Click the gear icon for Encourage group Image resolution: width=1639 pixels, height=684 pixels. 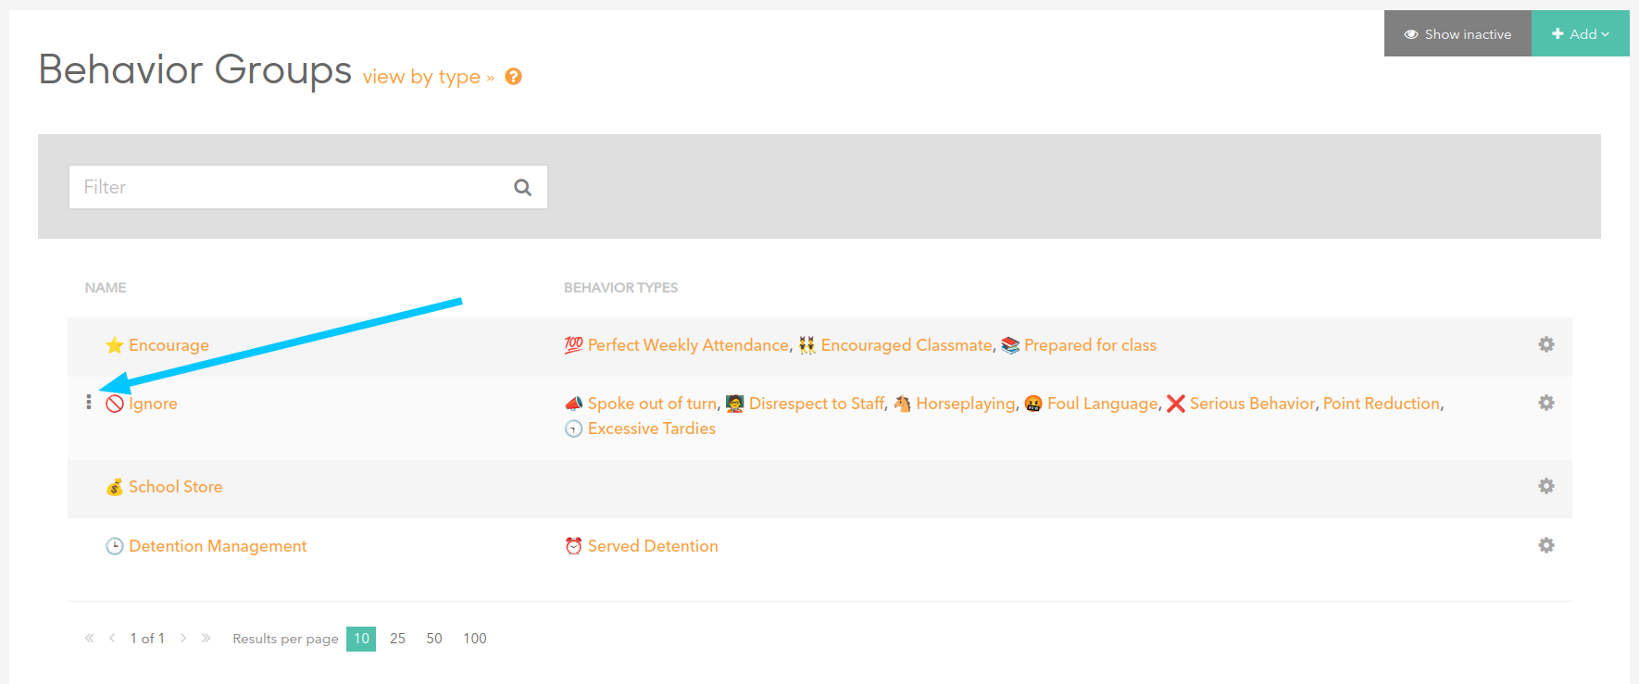(x=1545, y=344)
